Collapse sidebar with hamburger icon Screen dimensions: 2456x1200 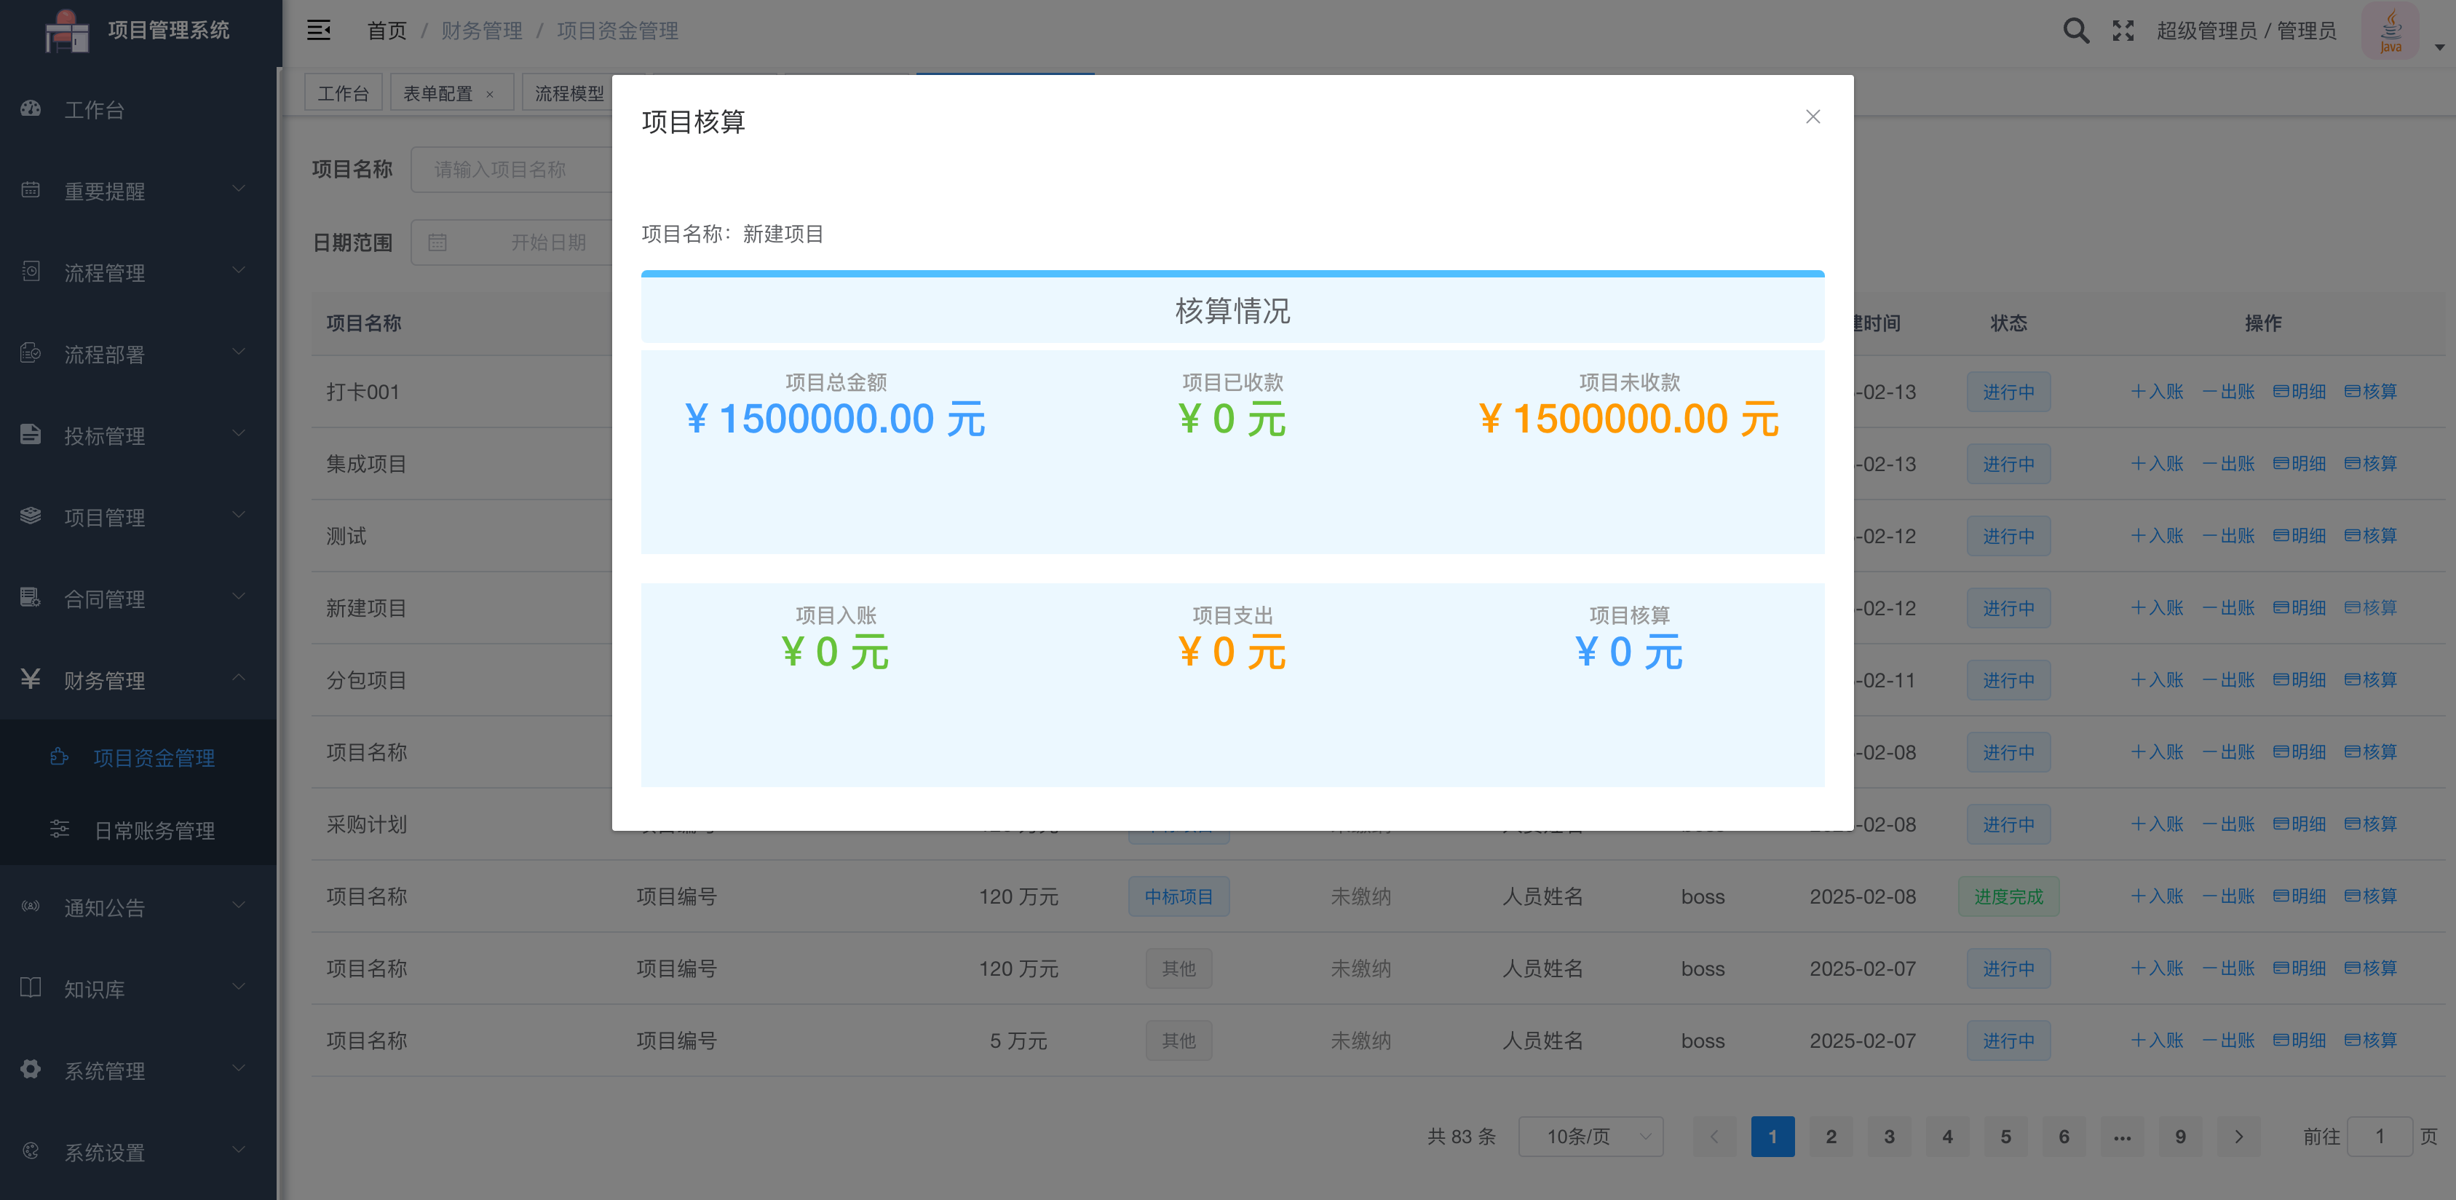[318, 31]
